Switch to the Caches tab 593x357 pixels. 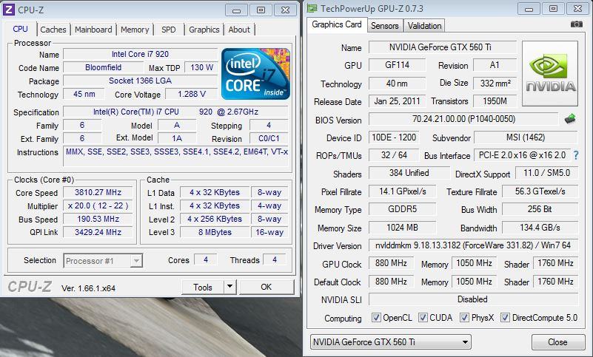coord(53,30)
